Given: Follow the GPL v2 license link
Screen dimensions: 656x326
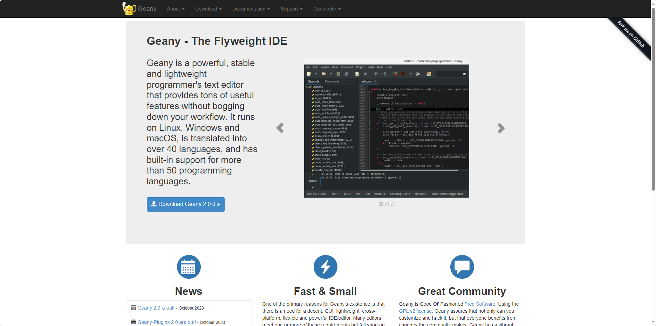Looking at the screenshot, I should point(415,311).
